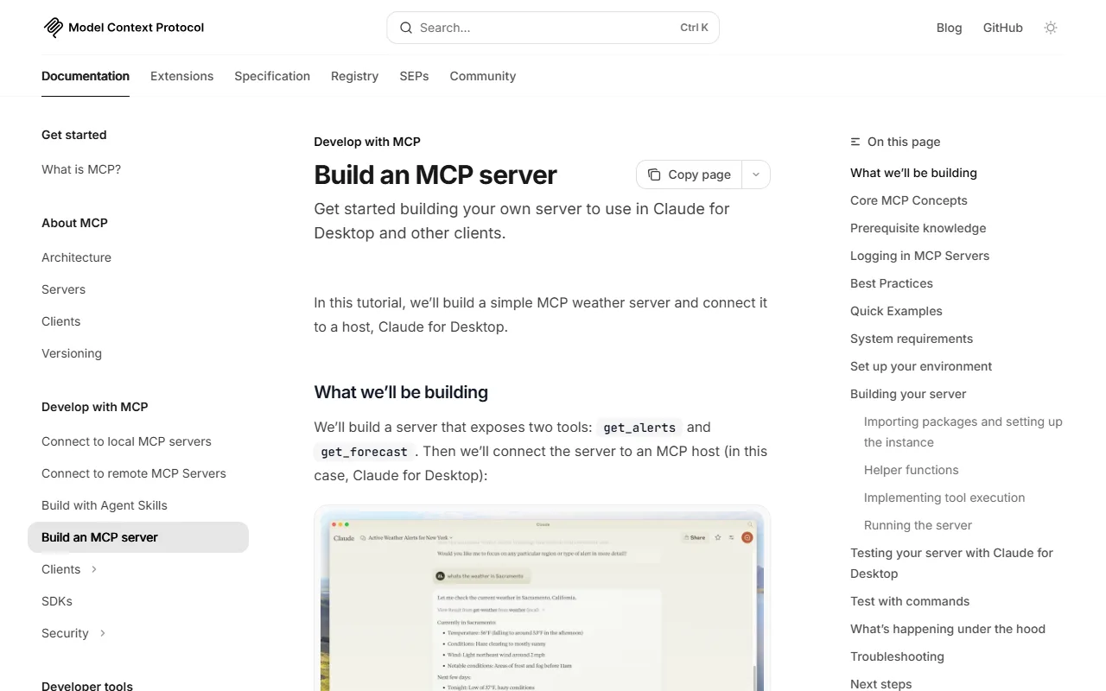Expand the Clients sidebar chevron
Screen dimensions: 1106x691
point(94,569)
